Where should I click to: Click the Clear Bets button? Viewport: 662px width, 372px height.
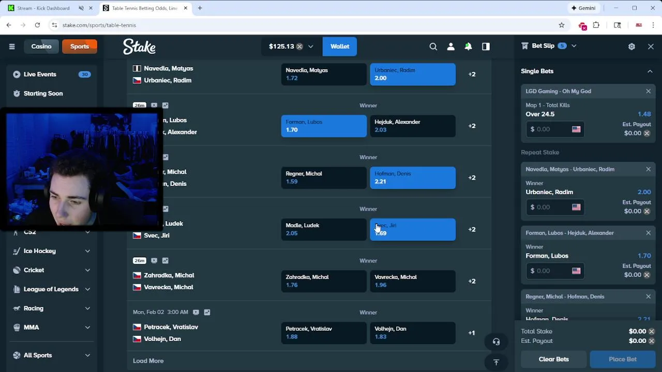coord(554,359)
